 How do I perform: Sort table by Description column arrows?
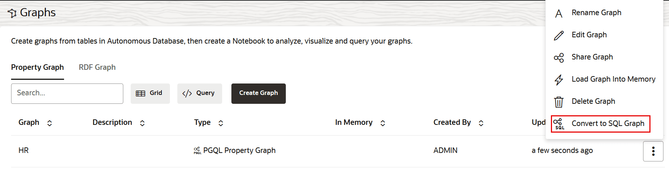142,123
